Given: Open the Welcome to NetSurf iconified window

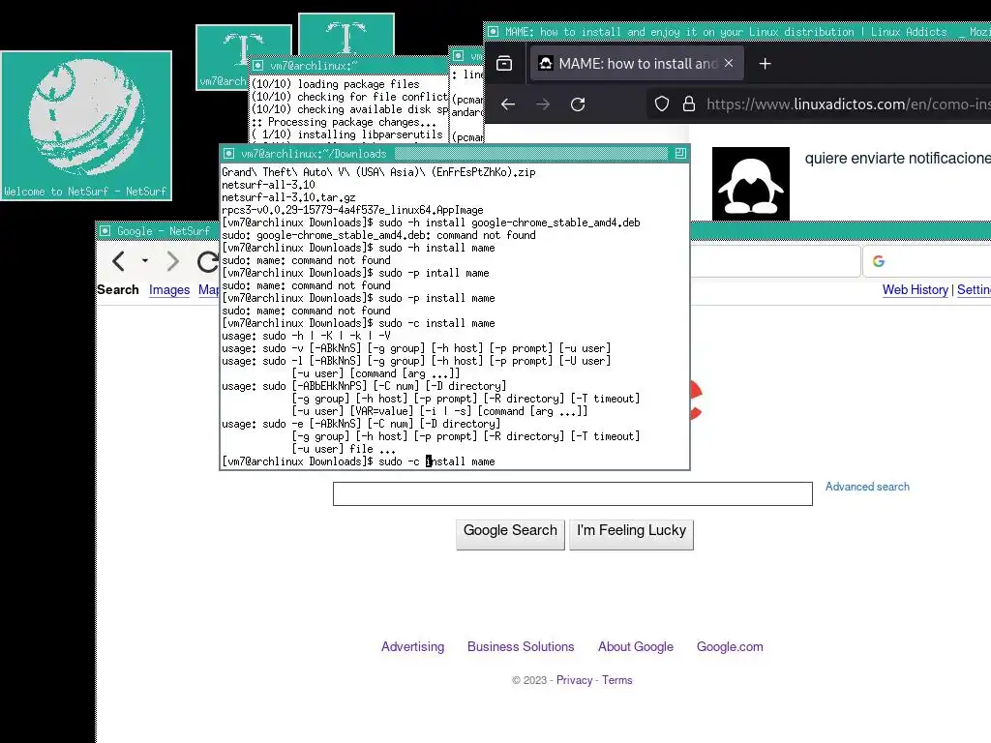Looking at the screenshot, I should point(86,126).
